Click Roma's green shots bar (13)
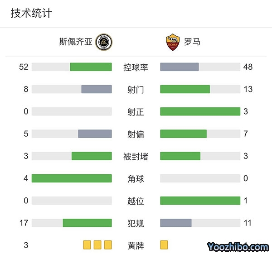 pyautogui.click(x=185, y=89)
